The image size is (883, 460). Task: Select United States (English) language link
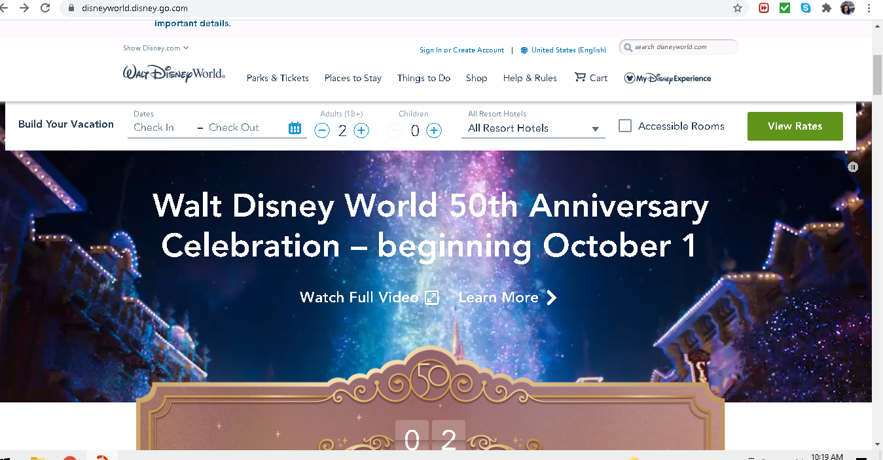click(x=569, y=50)
